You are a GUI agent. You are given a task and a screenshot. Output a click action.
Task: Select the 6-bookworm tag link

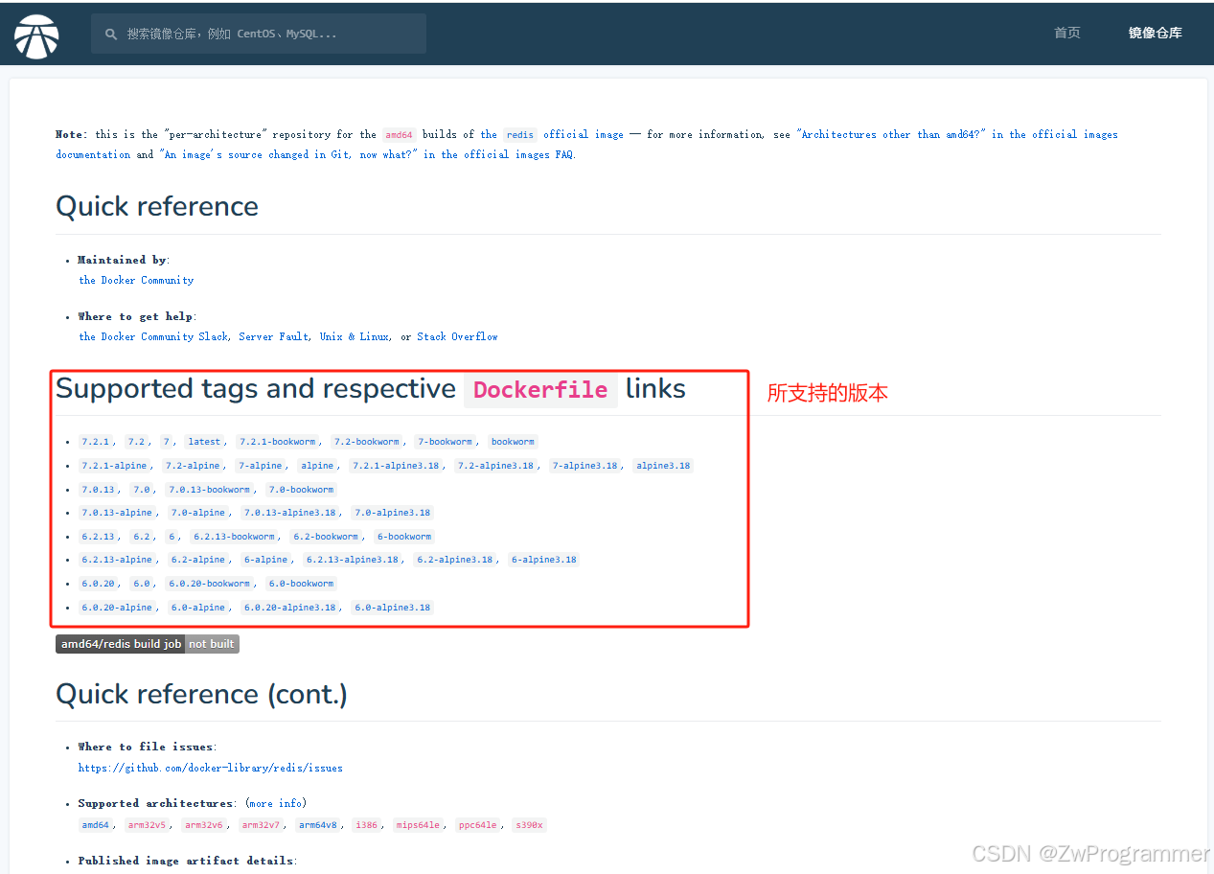(x=403, y=537)
